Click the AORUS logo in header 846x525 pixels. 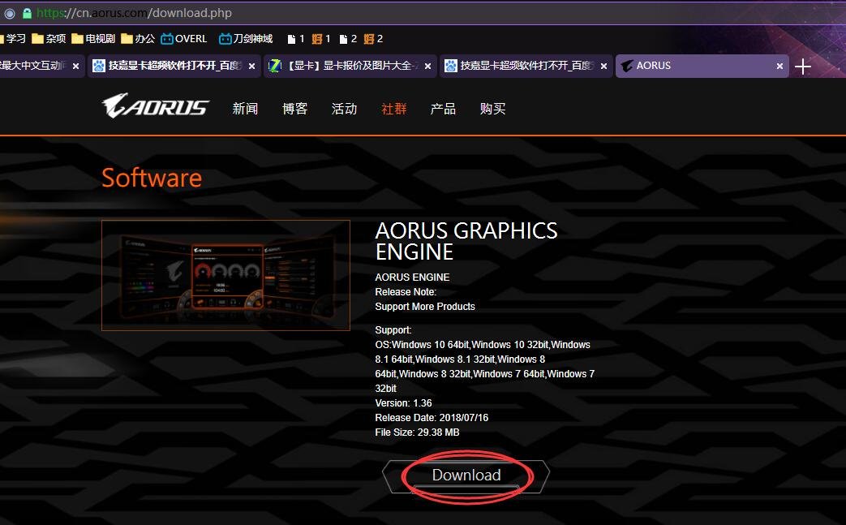coord(156,105)
